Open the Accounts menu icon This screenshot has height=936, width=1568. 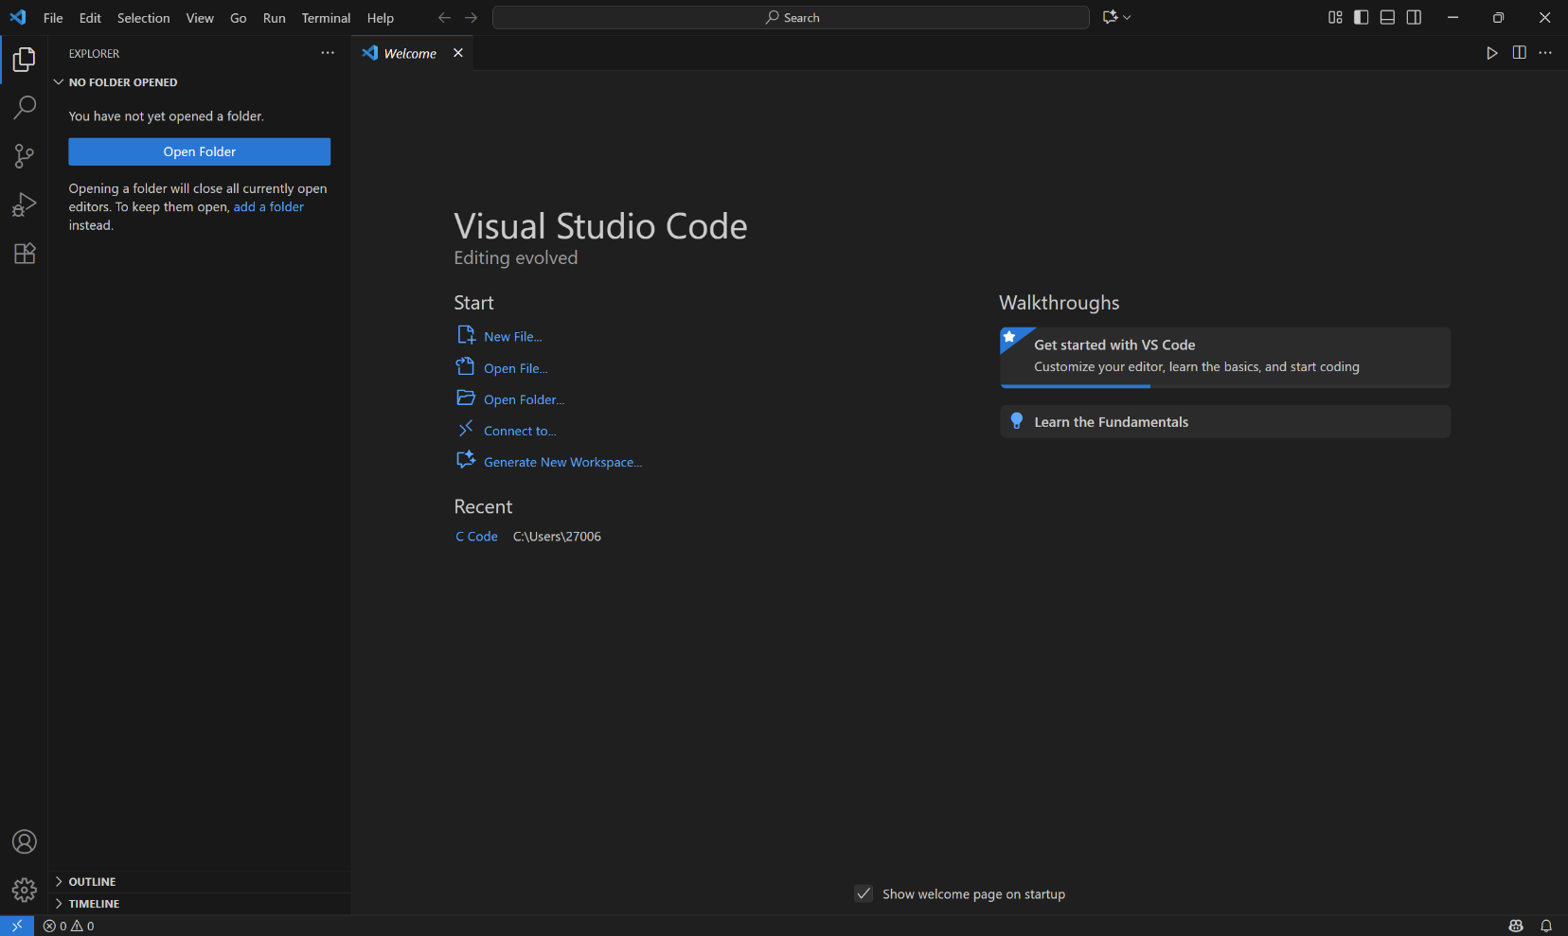(x=24, y=841)
